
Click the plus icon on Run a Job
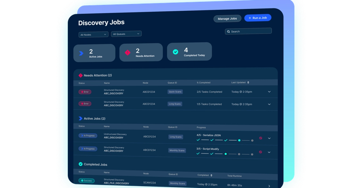(x=250, y=18)
